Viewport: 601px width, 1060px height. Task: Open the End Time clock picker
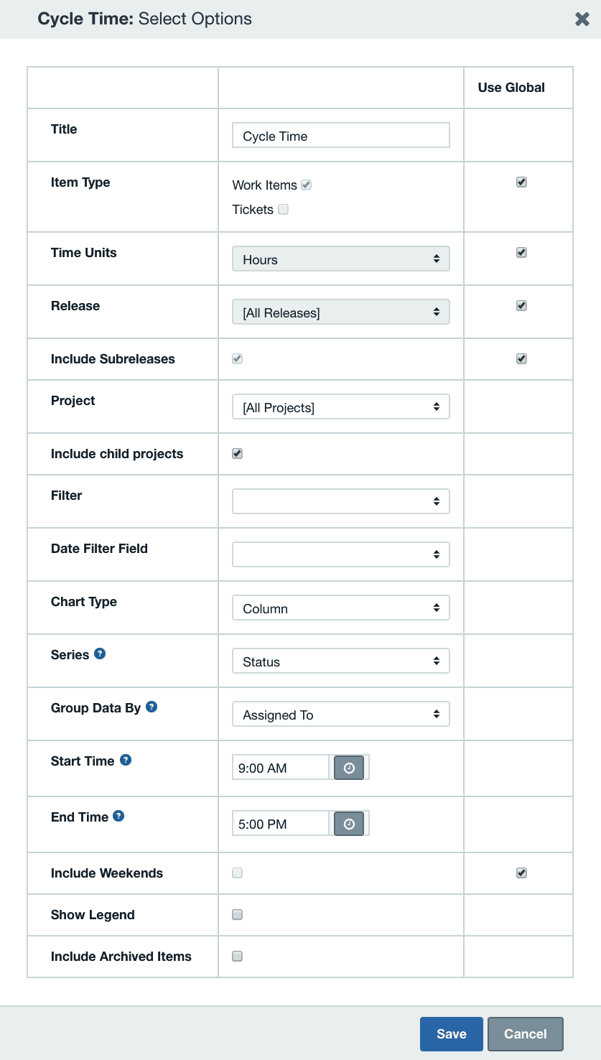[349, 823]
